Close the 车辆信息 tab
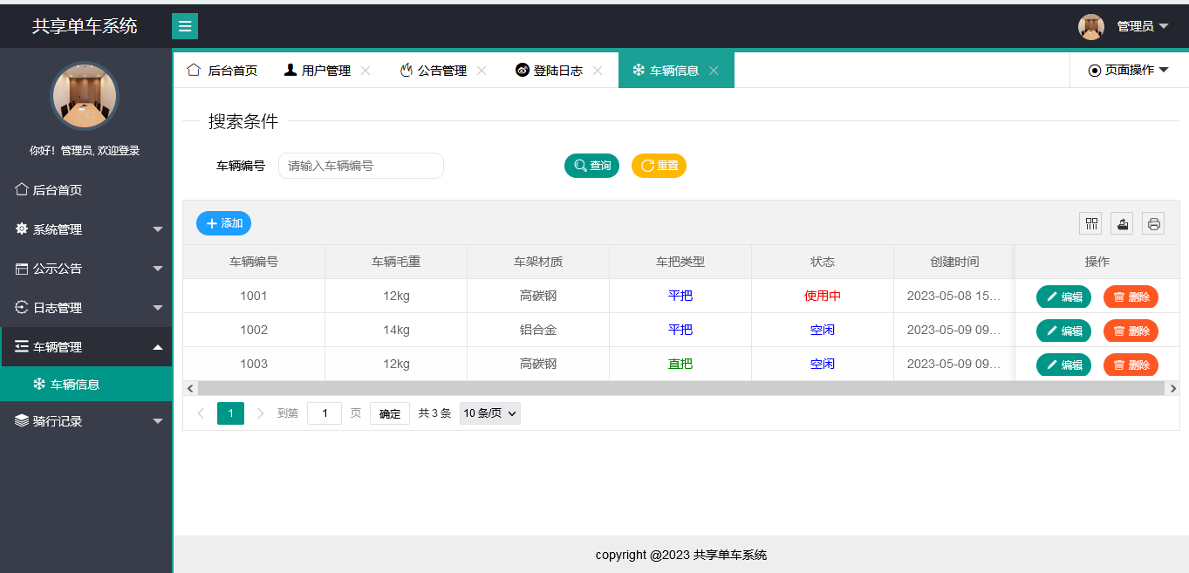1189x573 pixels. click(x=714, y=71)
